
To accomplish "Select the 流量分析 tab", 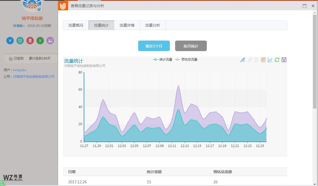I will pyautogui.click(x=153, y=25).
